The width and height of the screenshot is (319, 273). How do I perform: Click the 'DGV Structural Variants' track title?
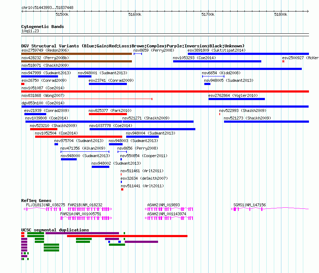coord(133,46)
